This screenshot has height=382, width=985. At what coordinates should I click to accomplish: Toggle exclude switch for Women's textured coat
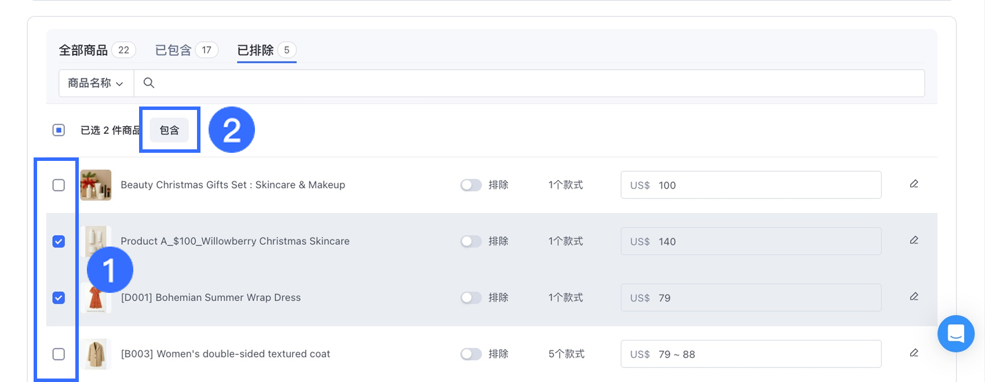471,354
